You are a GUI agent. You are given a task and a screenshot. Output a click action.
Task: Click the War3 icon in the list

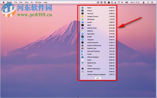point(83,25)
